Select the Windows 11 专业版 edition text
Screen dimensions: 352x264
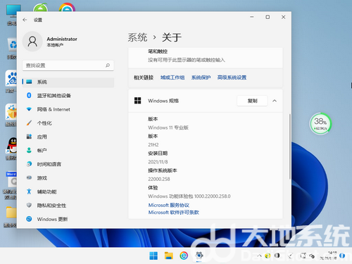(168, 127)
